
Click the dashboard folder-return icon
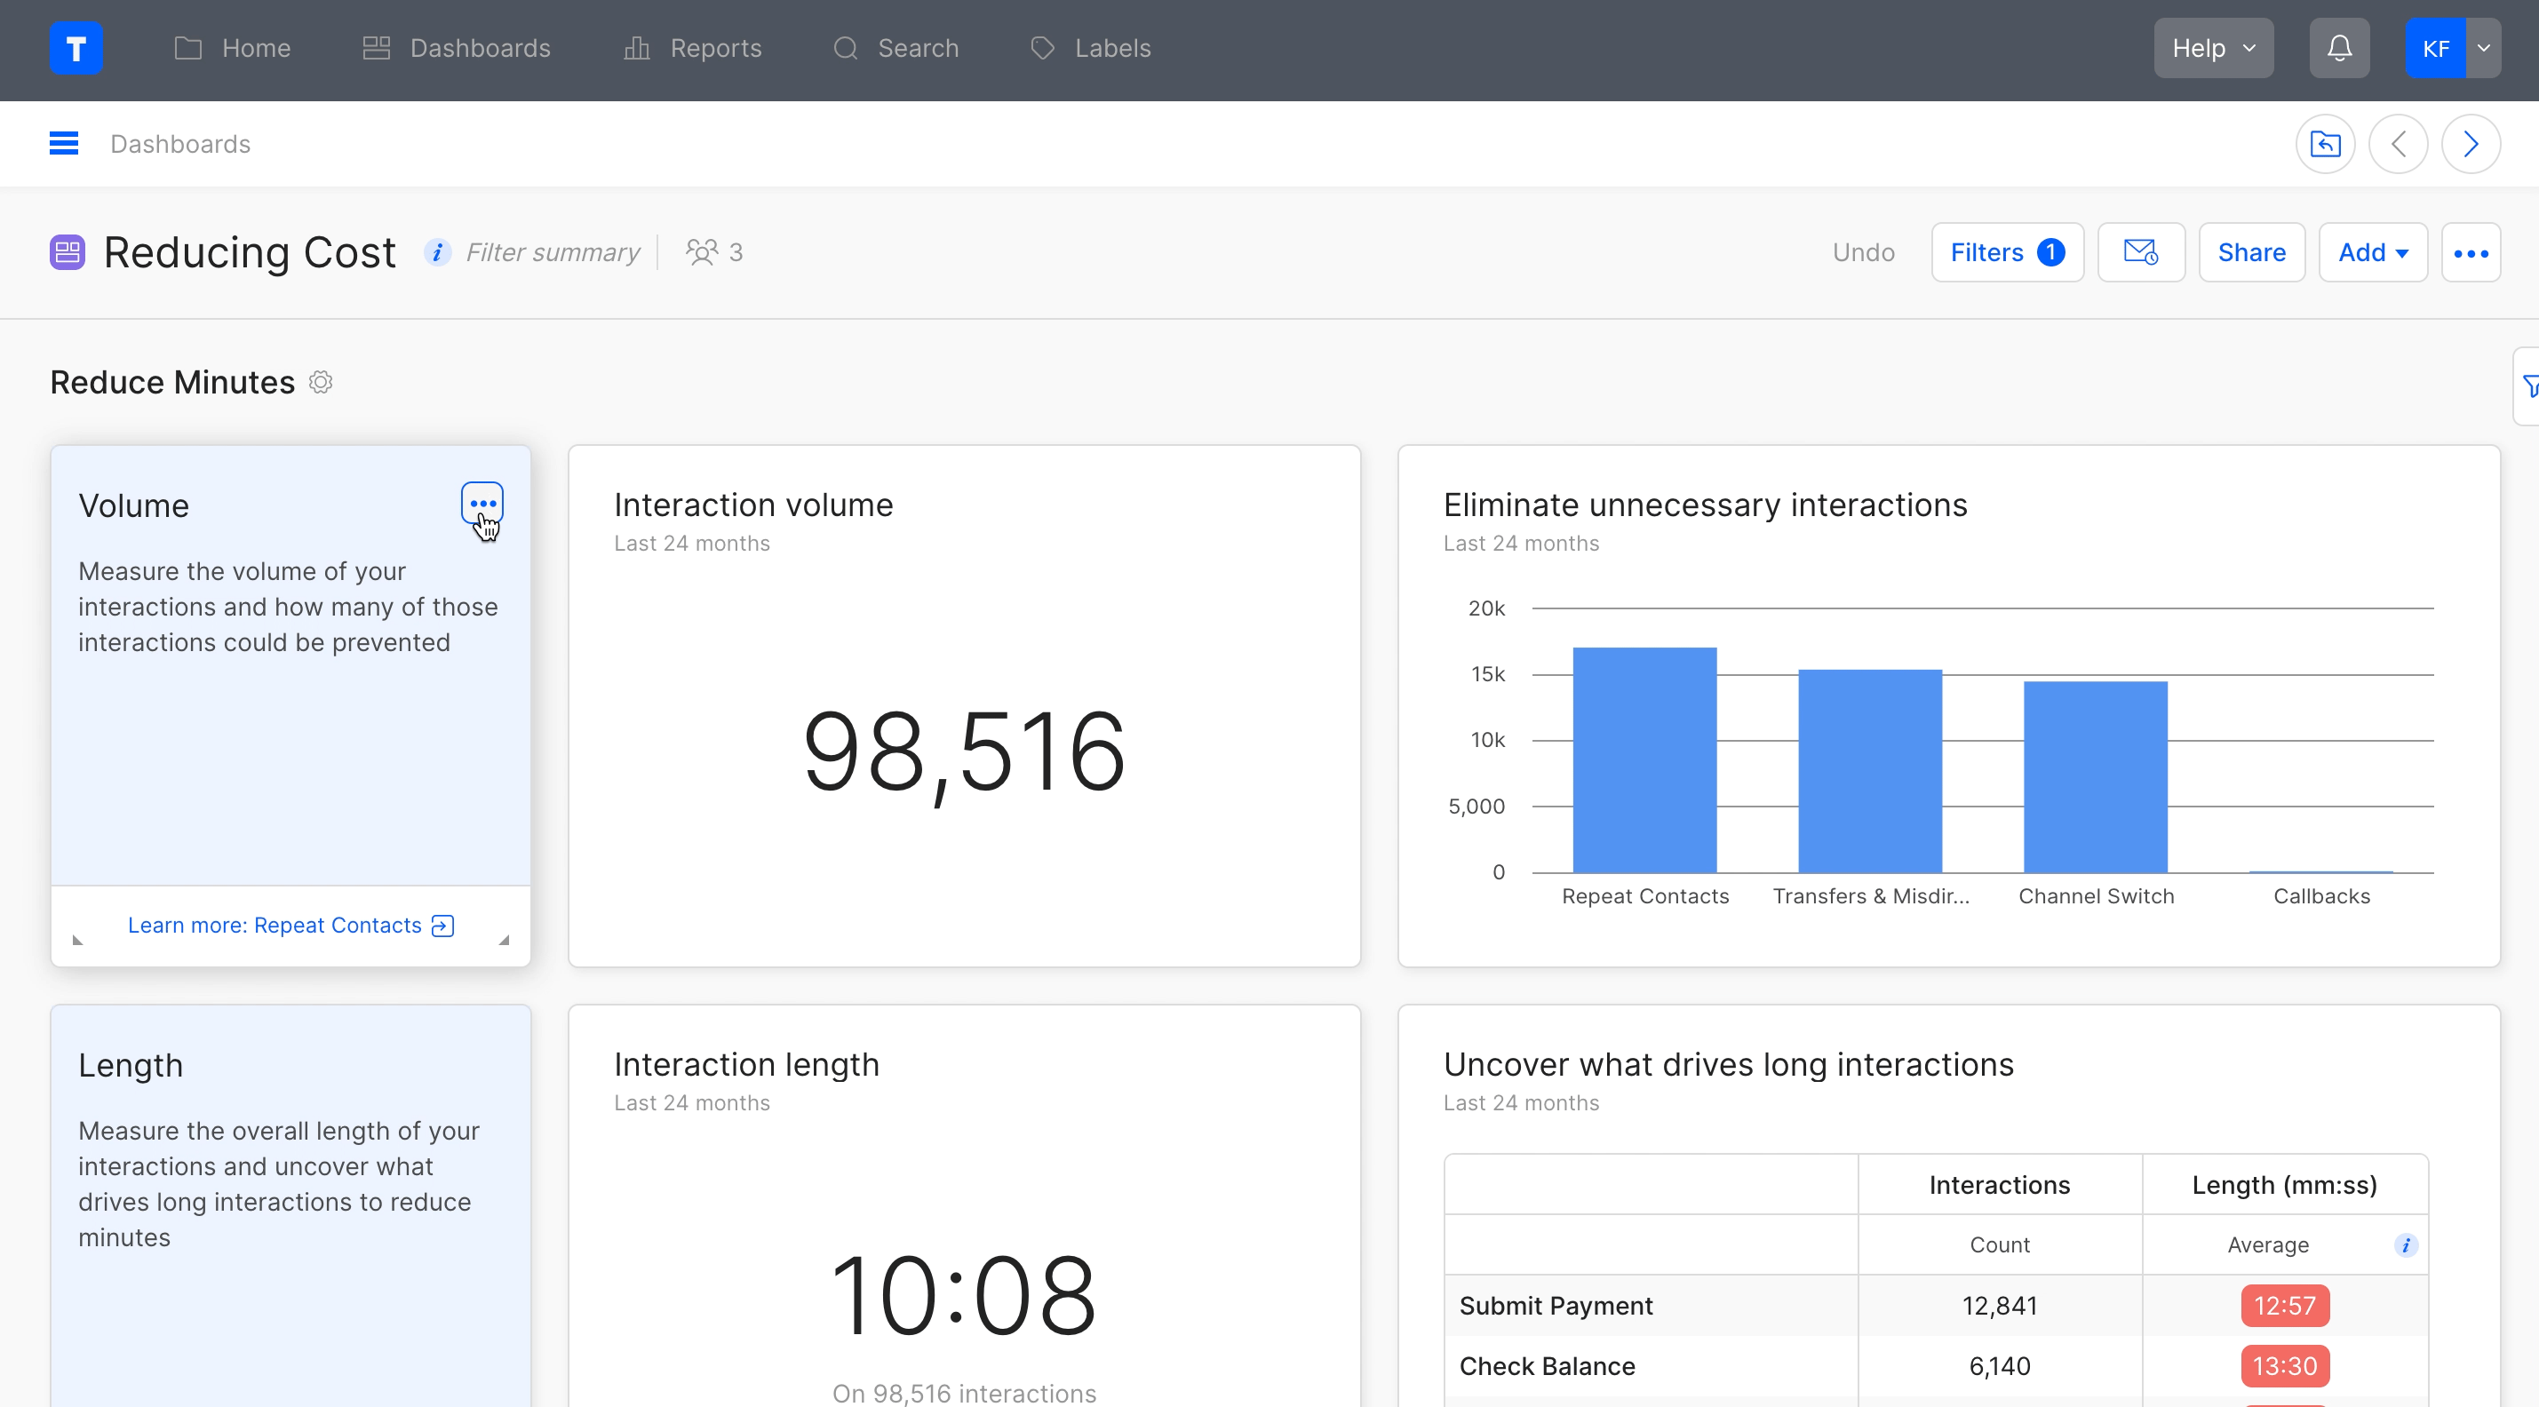tap(2325, 144)
